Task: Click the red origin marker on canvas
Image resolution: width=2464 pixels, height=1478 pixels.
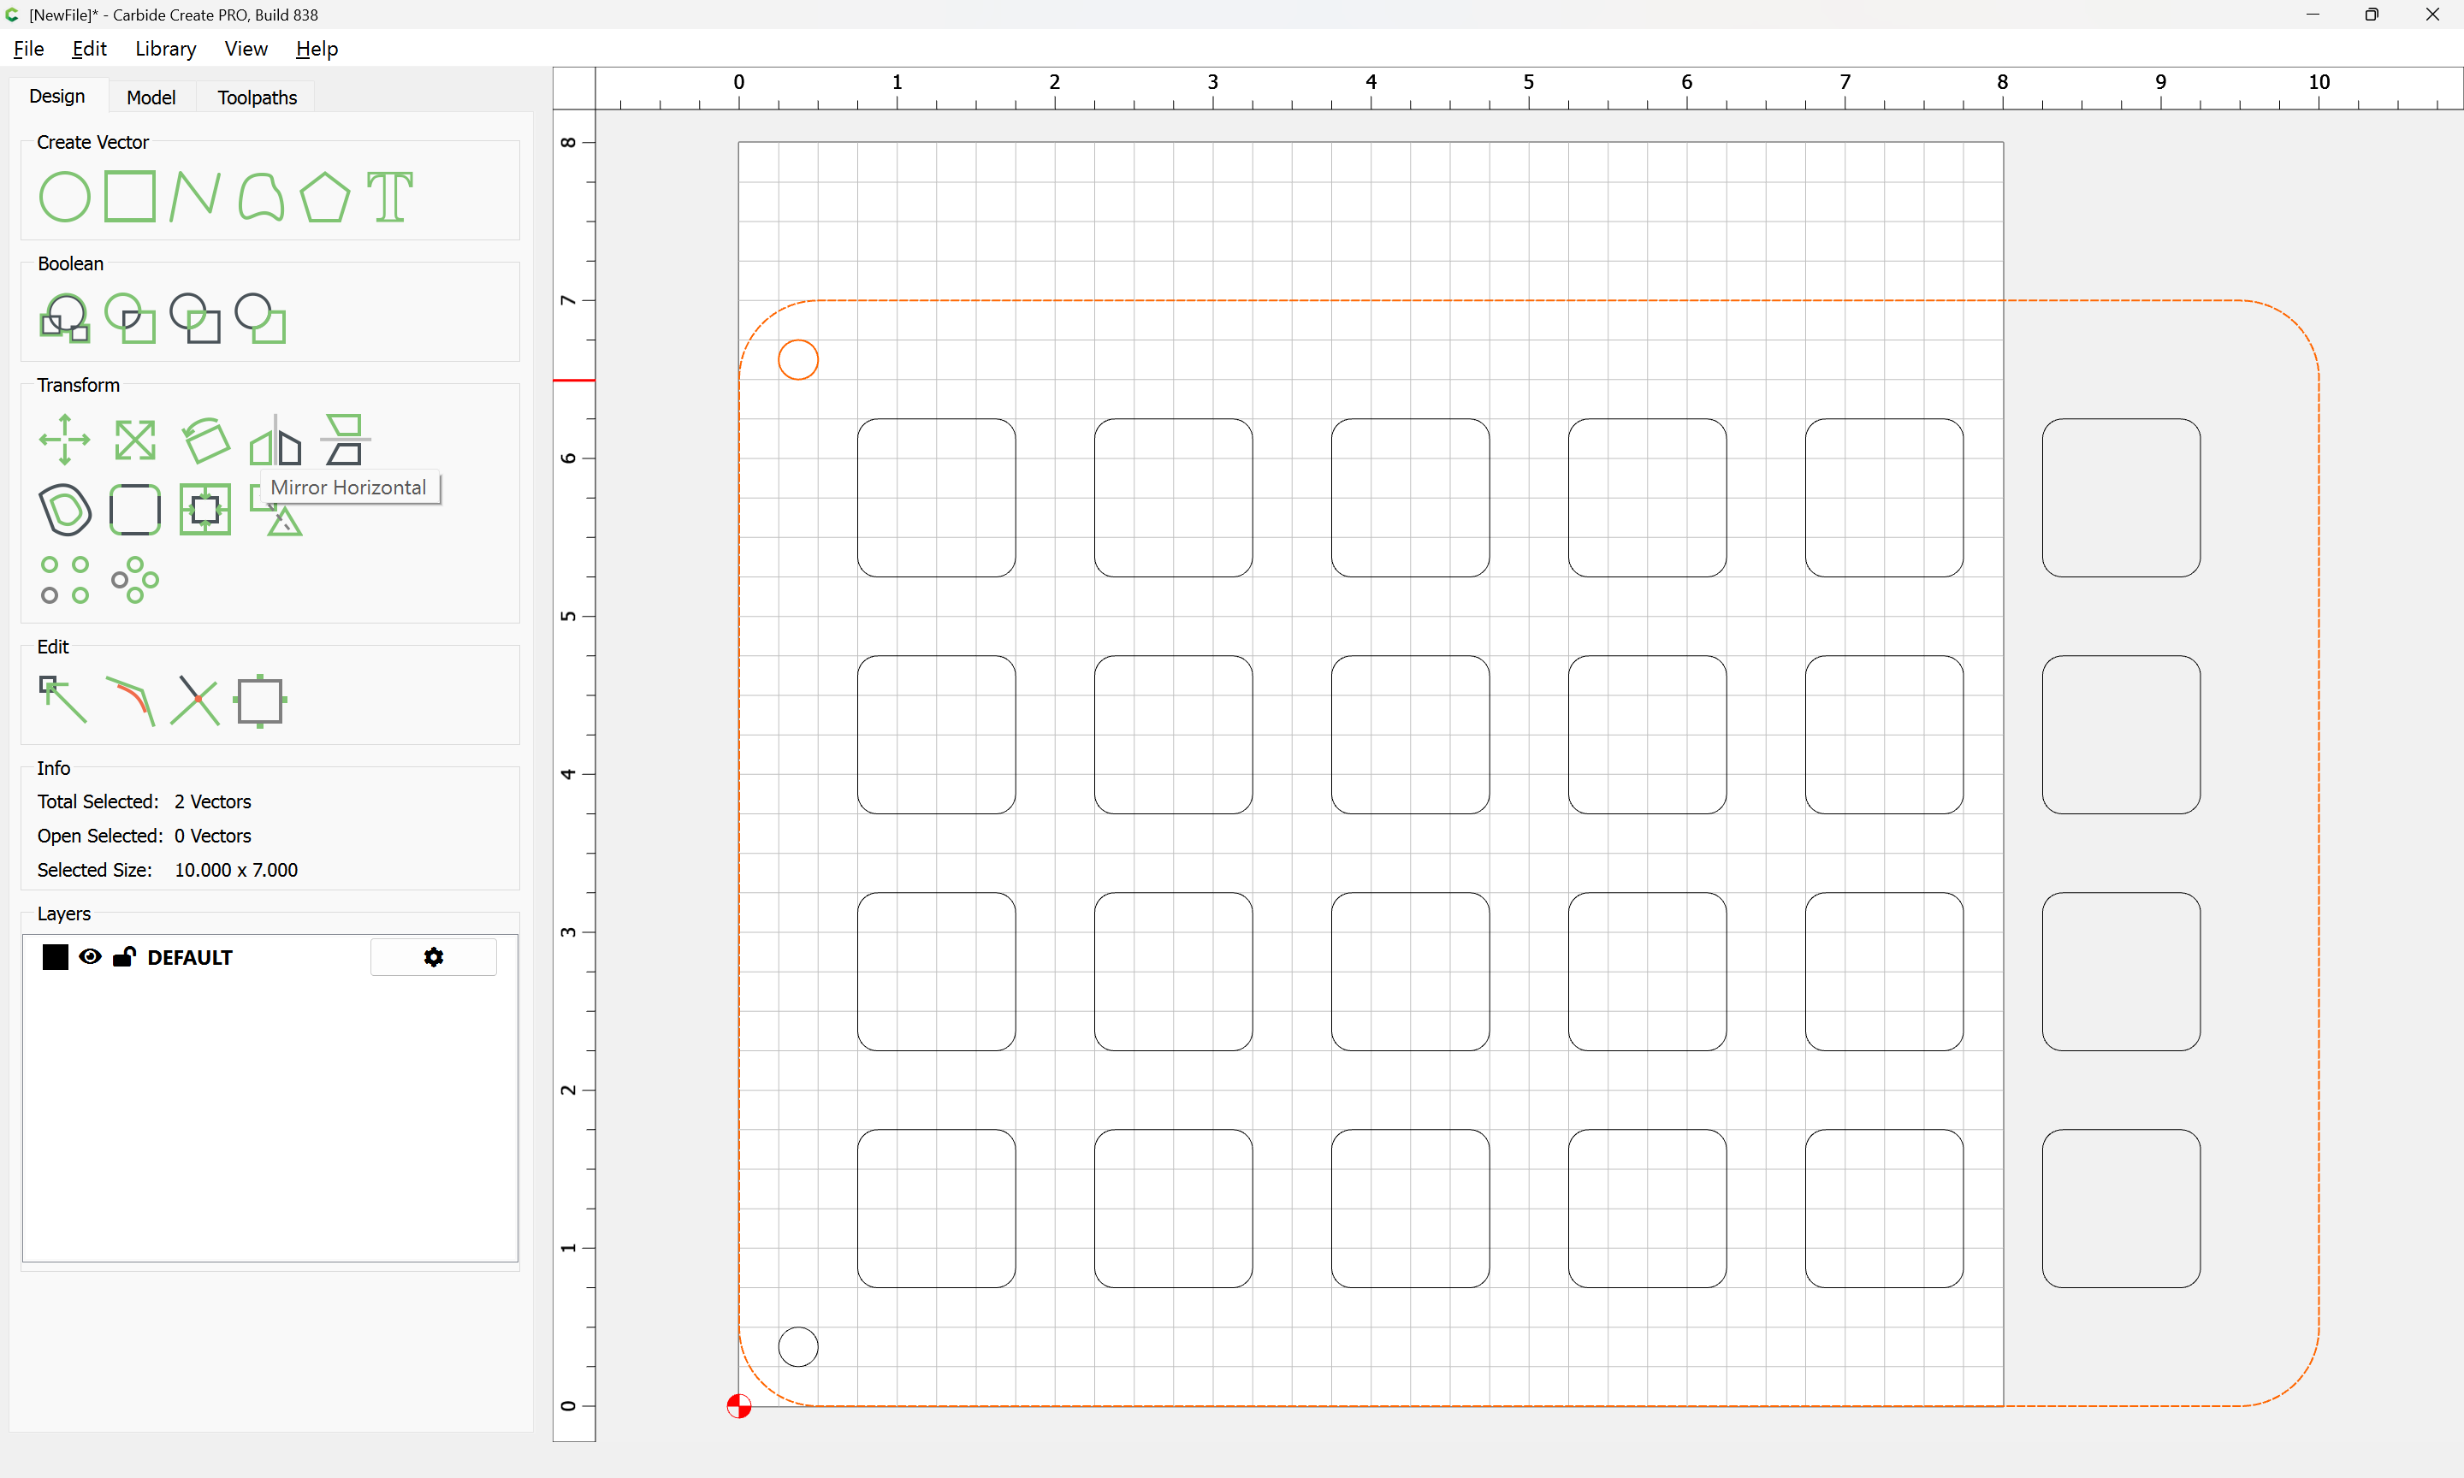Action: coord(739,1405)
